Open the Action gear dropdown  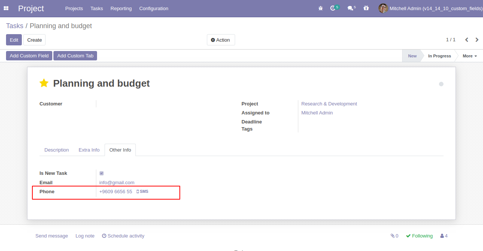click(221, 40)
